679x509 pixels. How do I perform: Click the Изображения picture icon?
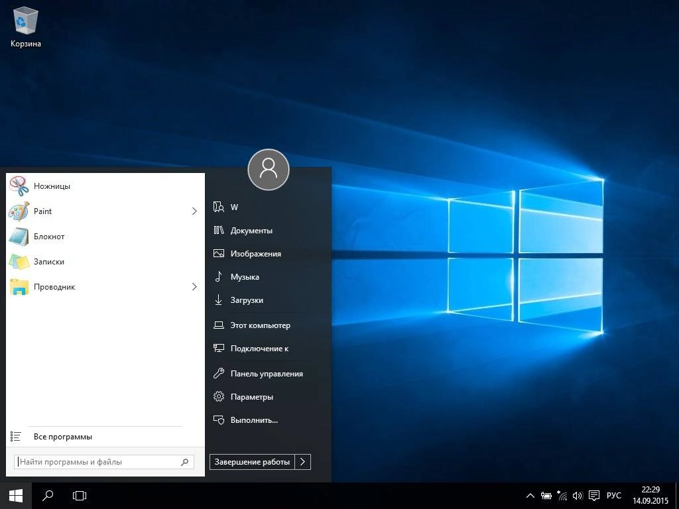click(219, 254)
